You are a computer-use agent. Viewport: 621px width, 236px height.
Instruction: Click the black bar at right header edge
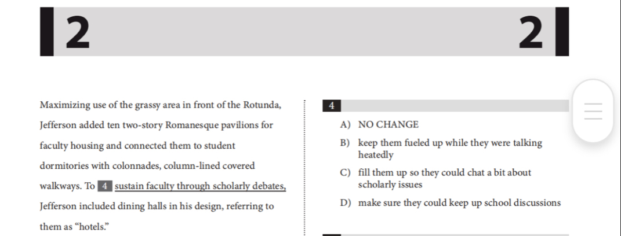[562, 32]
